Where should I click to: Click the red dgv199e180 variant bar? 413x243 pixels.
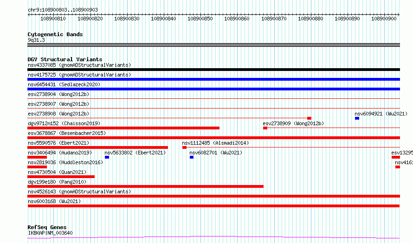[145, 186]
